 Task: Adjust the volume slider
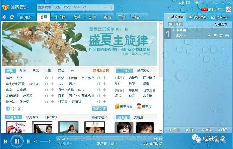click(45, 142)
